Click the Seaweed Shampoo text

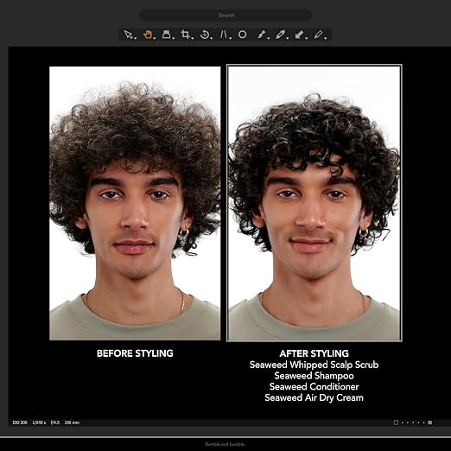[x=314, y=376]
